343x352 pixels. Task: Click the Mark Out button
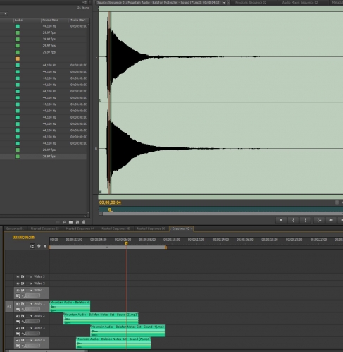305,220
